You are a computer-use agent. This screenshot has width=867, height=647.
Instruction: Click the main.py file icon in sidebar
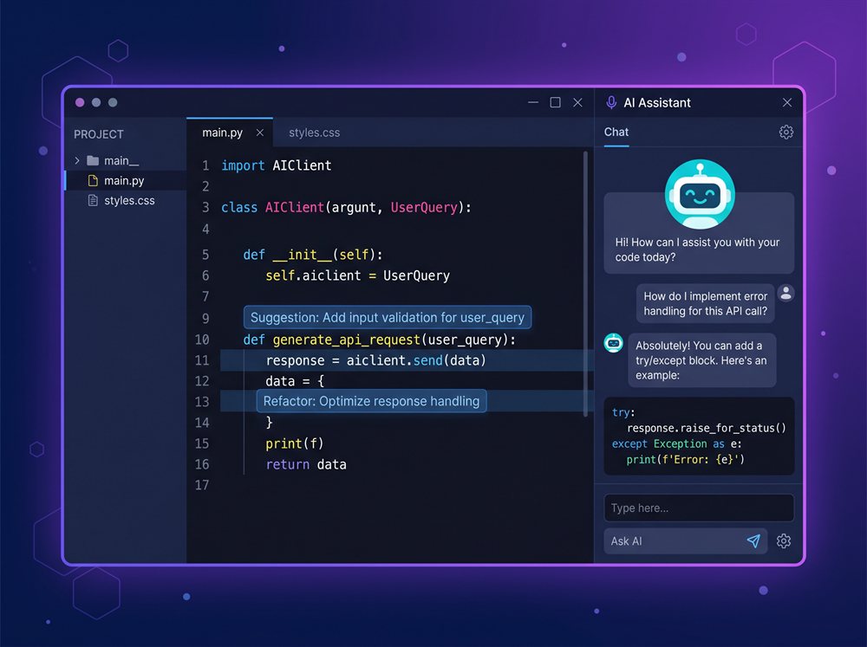93,181
